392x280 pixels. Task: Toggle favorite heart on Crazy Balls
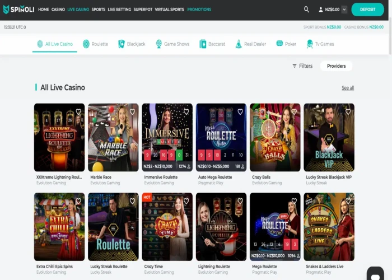tap(294, 111)
